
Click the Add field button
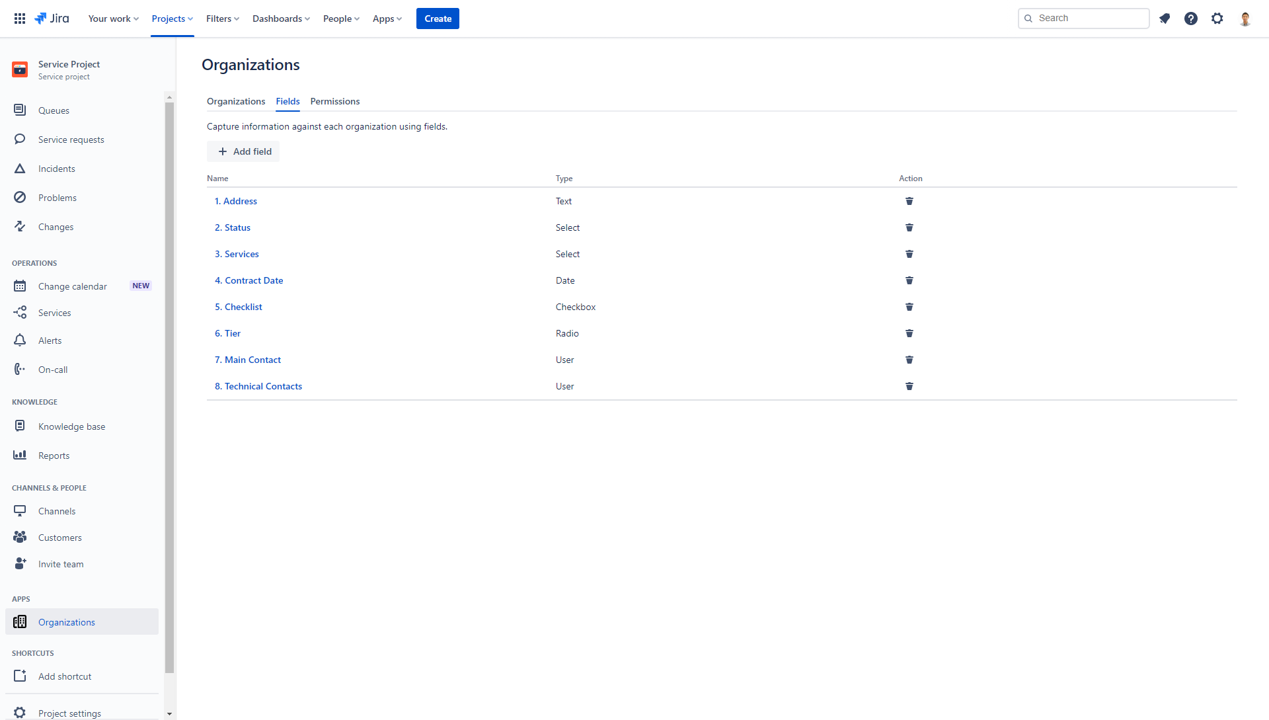(243, 151)
